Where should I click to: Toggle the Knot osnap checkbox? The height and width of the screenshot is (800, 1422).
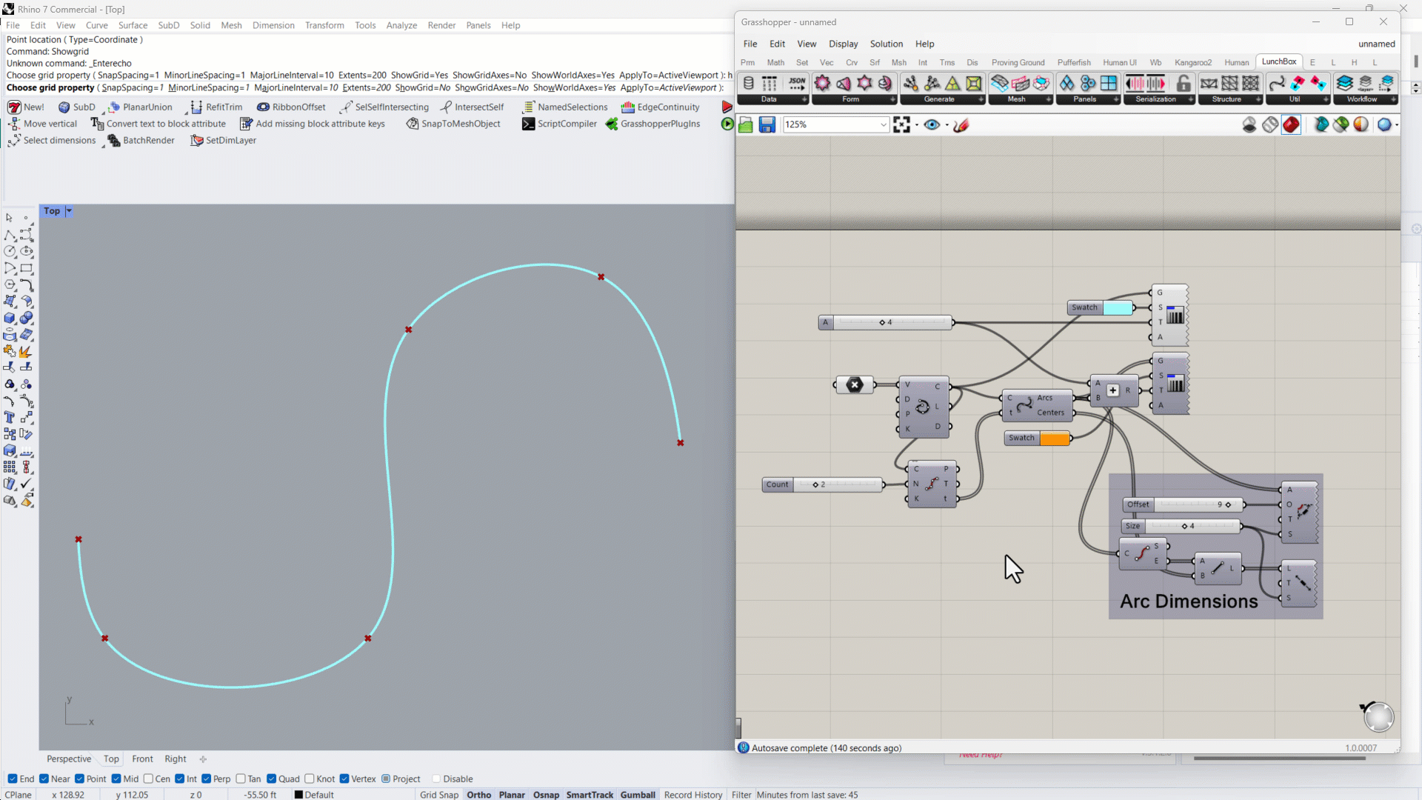coord(310,779)
